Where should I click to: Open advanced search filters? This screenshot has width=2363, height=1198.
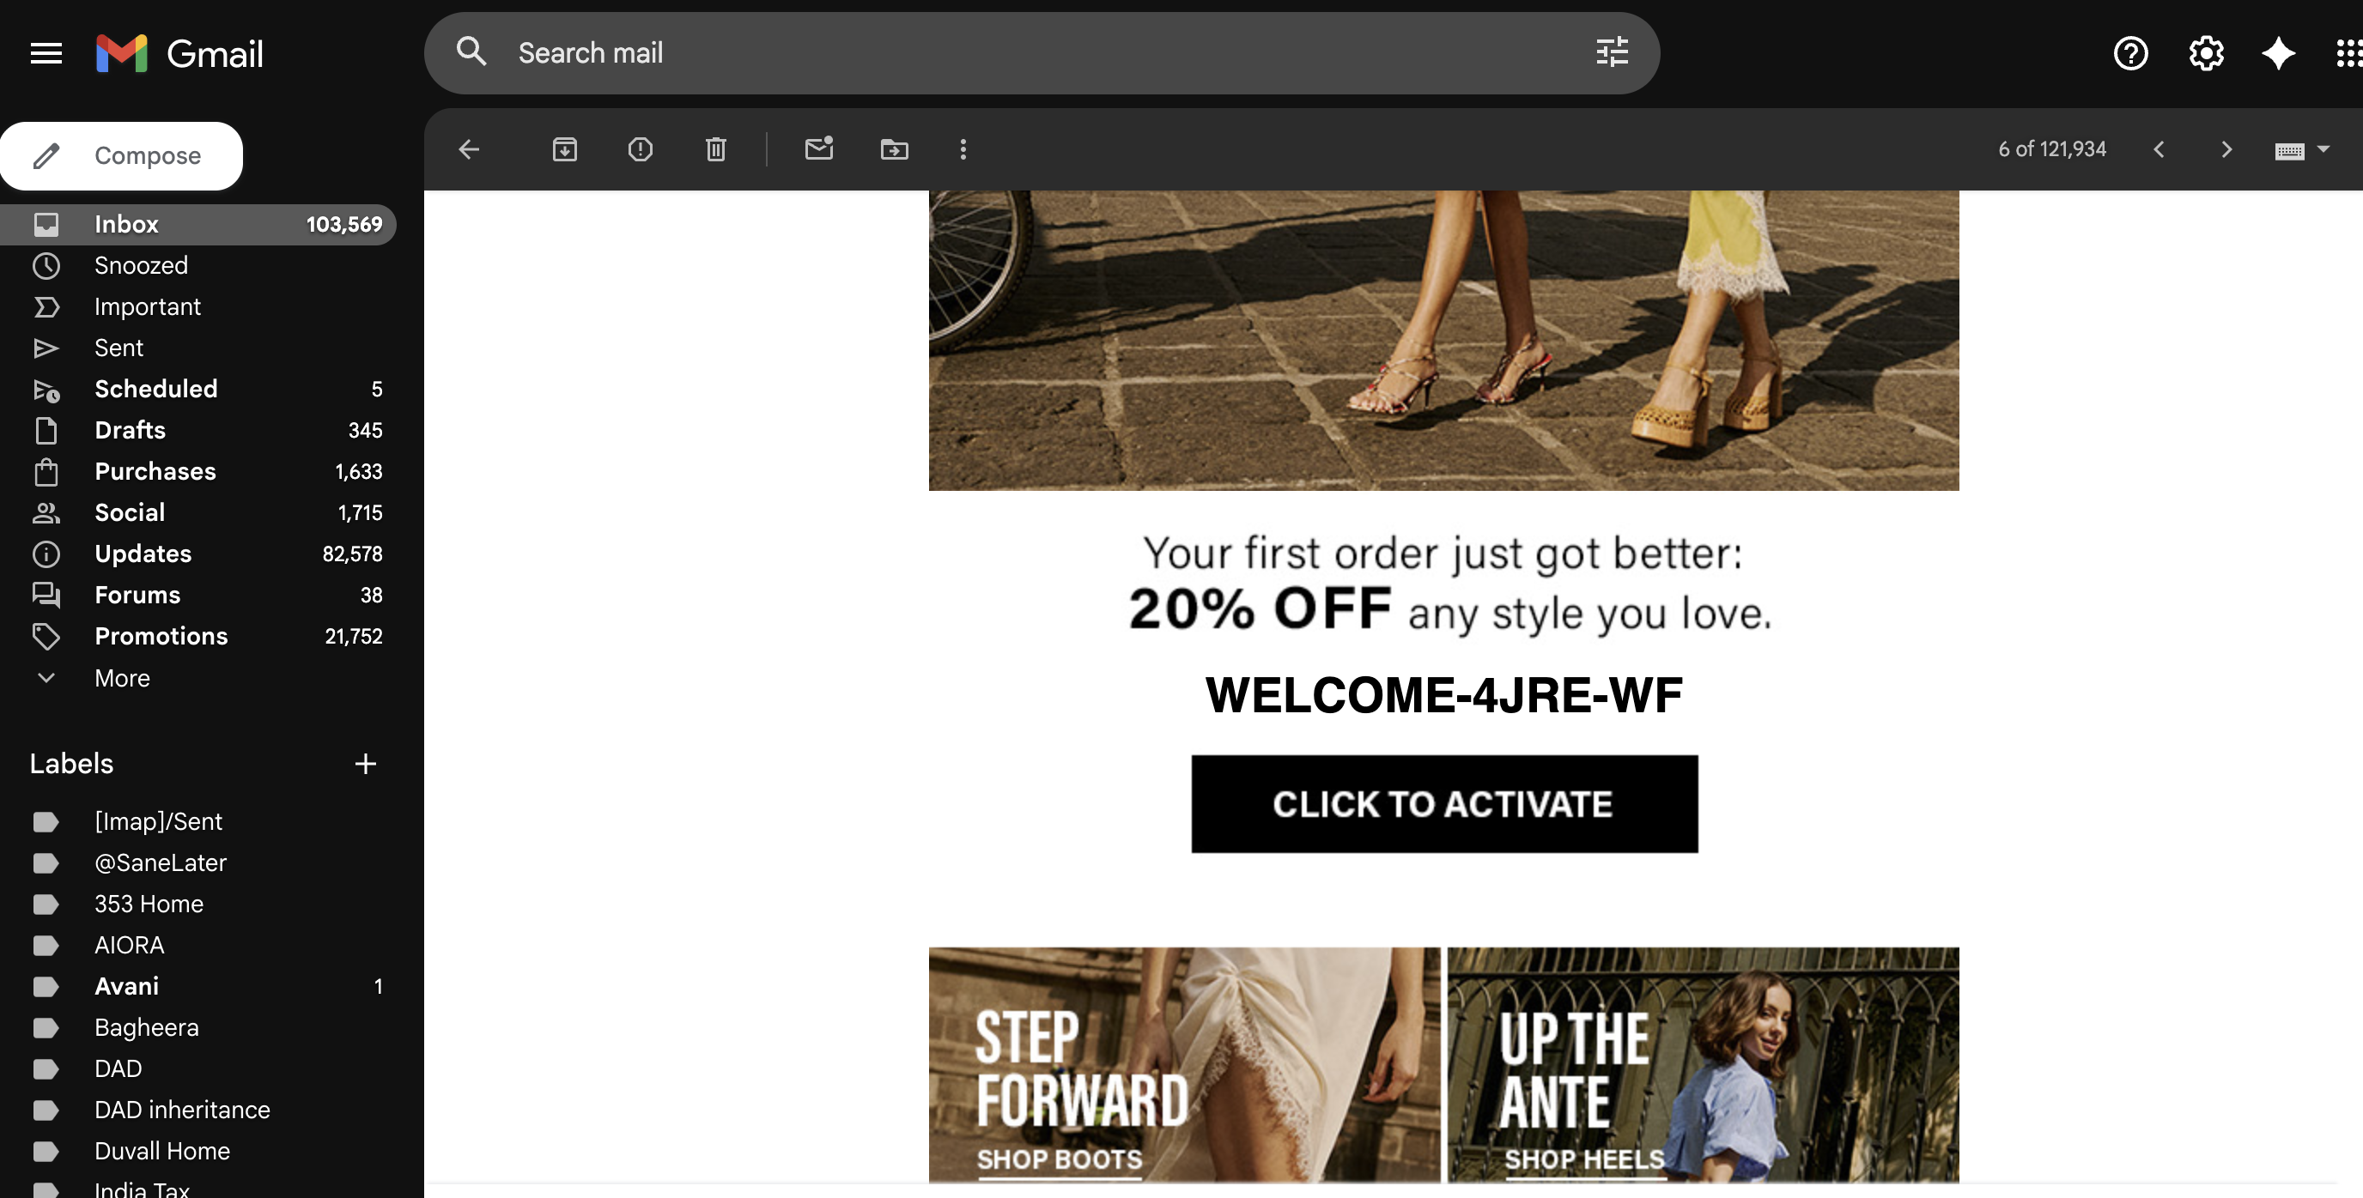tap(1612, 52)
